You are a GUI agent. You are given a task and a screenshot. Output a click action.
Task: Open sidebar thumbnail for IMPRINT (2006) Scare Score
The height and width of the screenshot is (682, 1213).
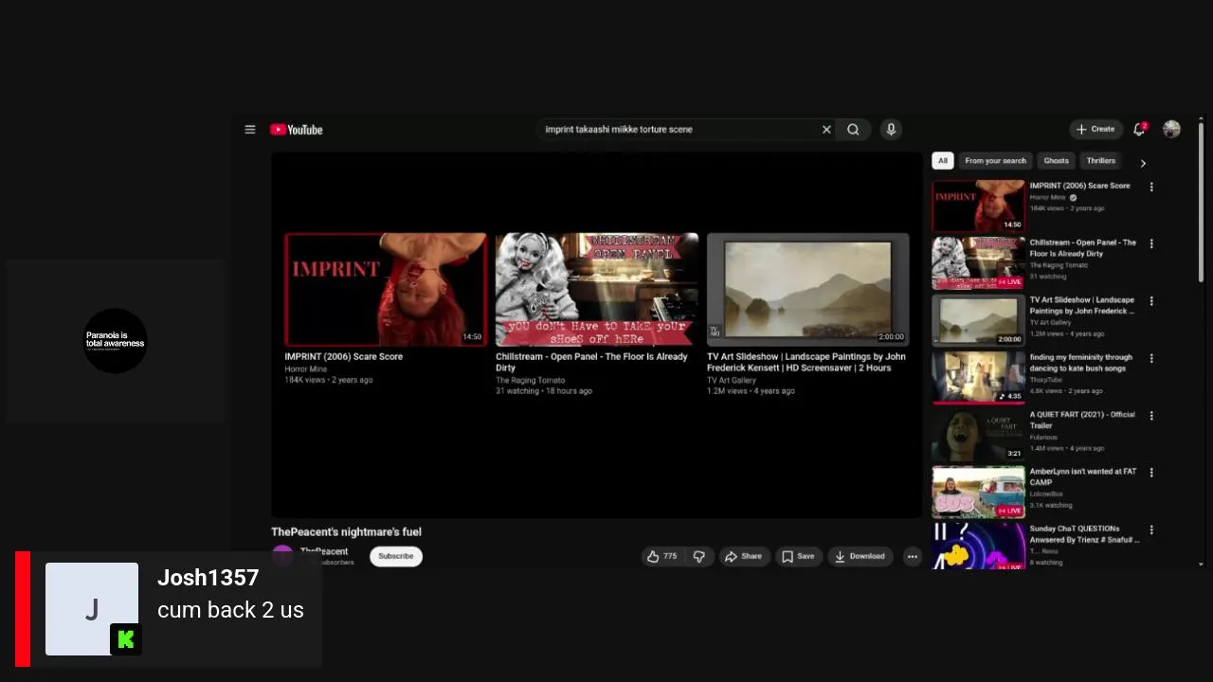pyautogui.click(x=978, y=206)
